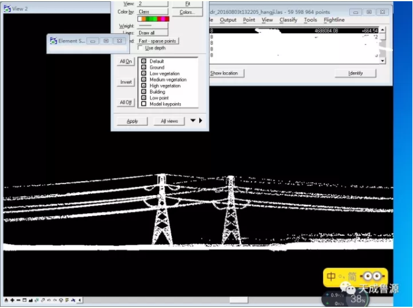This screenshot has height=308, width=413.
Task: Click the Identify button
Action: (x=355, y=73)
